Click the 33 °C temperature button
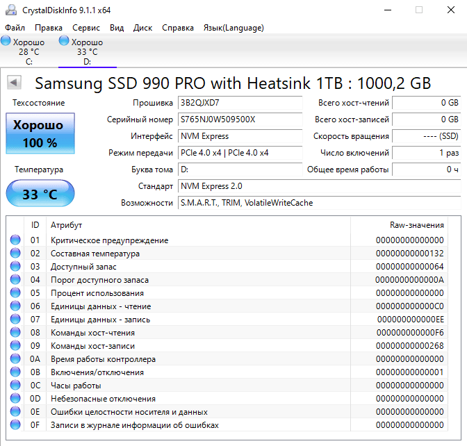This screenshot has width=467, height=446. pyautogui.click(x=40, y=194)
